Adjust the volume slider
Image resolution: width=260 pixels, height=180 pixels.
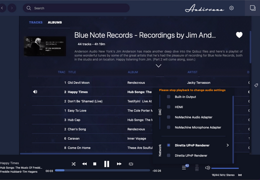pos(225,168)
